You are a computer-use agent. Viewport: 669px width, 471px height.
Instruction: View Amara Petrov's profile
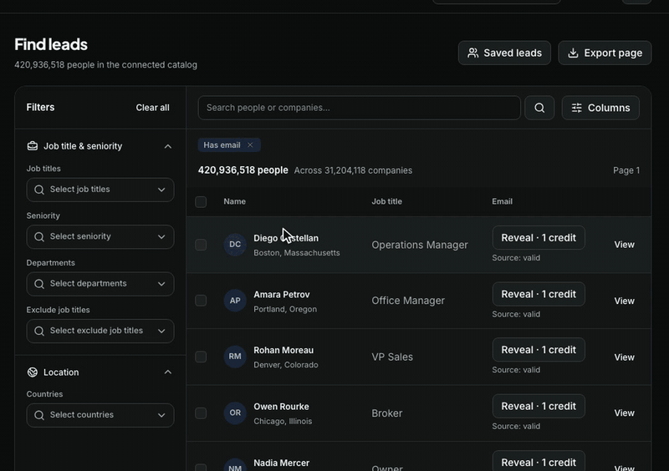click(x=624, y=301)
